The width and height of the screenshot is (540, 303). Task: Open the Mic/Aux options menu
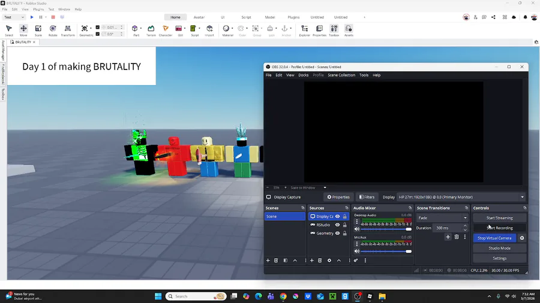(x=357, y=244)
